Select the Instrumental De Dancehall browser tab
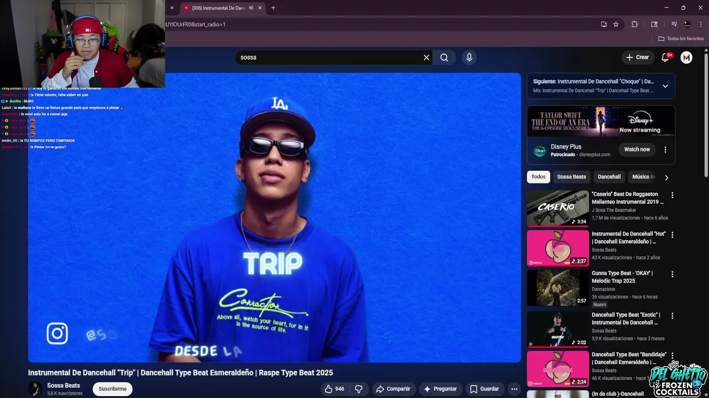 click(218, 8)
